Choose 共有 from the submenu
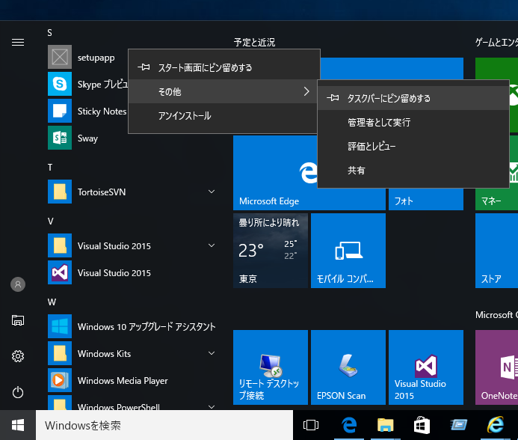The width and height of the screenshot is (518, 440). point(413,170)
